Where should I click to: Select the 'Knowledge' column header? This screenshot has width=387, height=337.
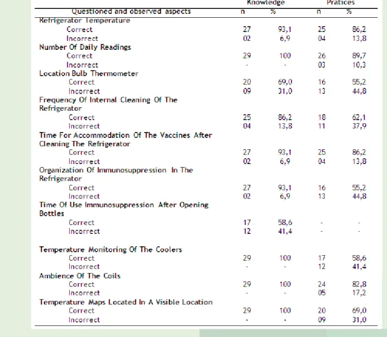(x=266, y=2)
